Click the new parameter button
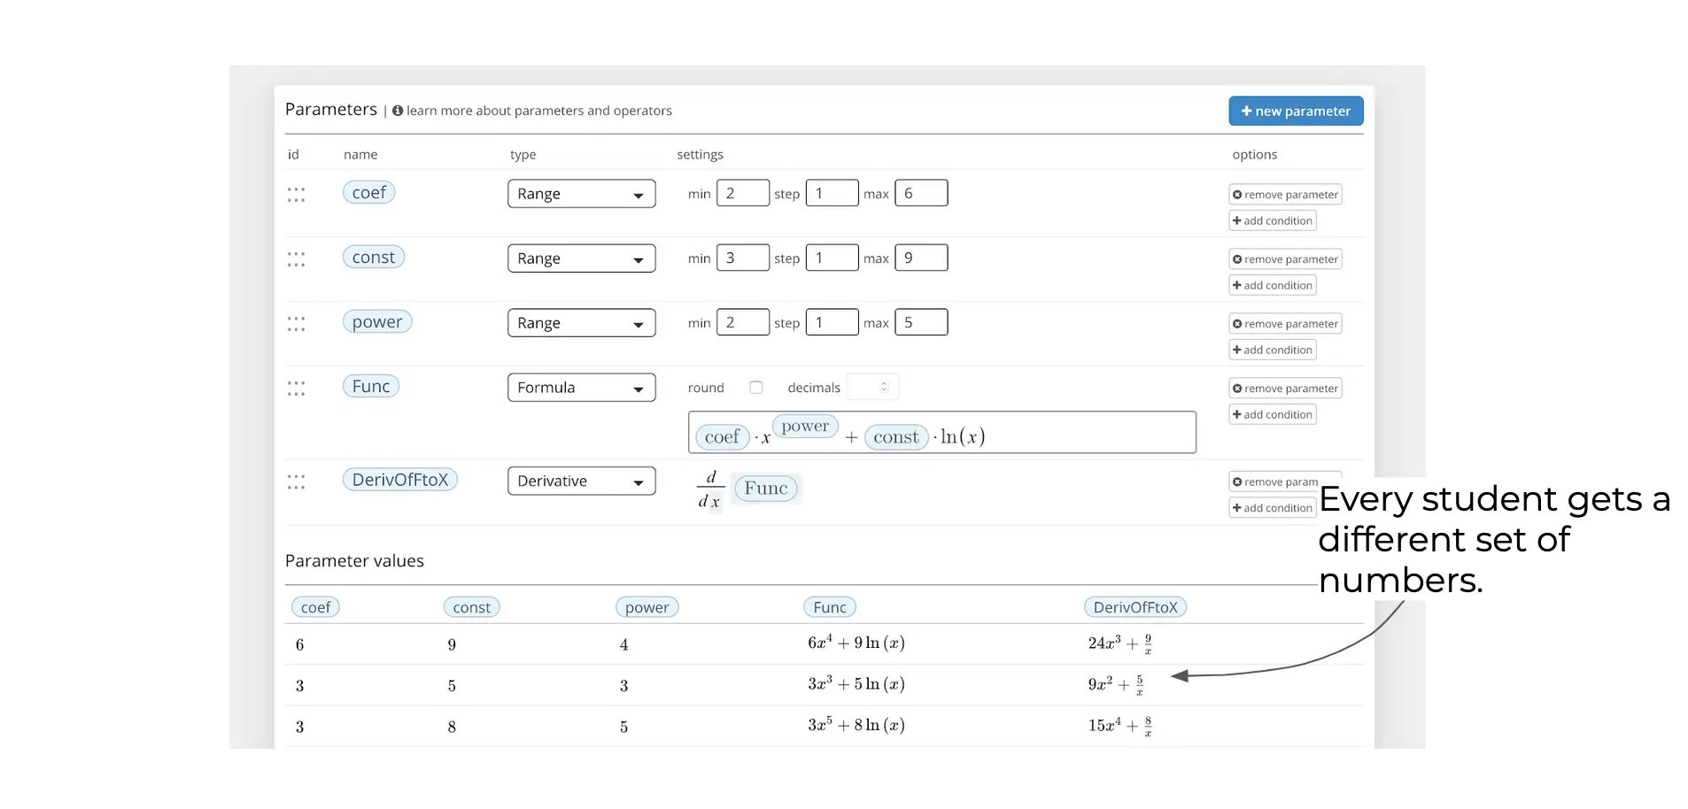Screen dimensions: 1688x809 [x=1296, y=111]
